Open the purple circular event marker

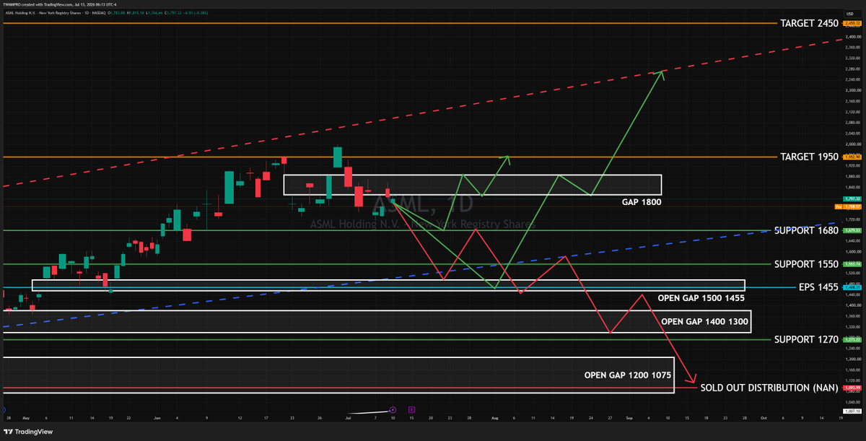pyautogui.click(x=393, y=409)
